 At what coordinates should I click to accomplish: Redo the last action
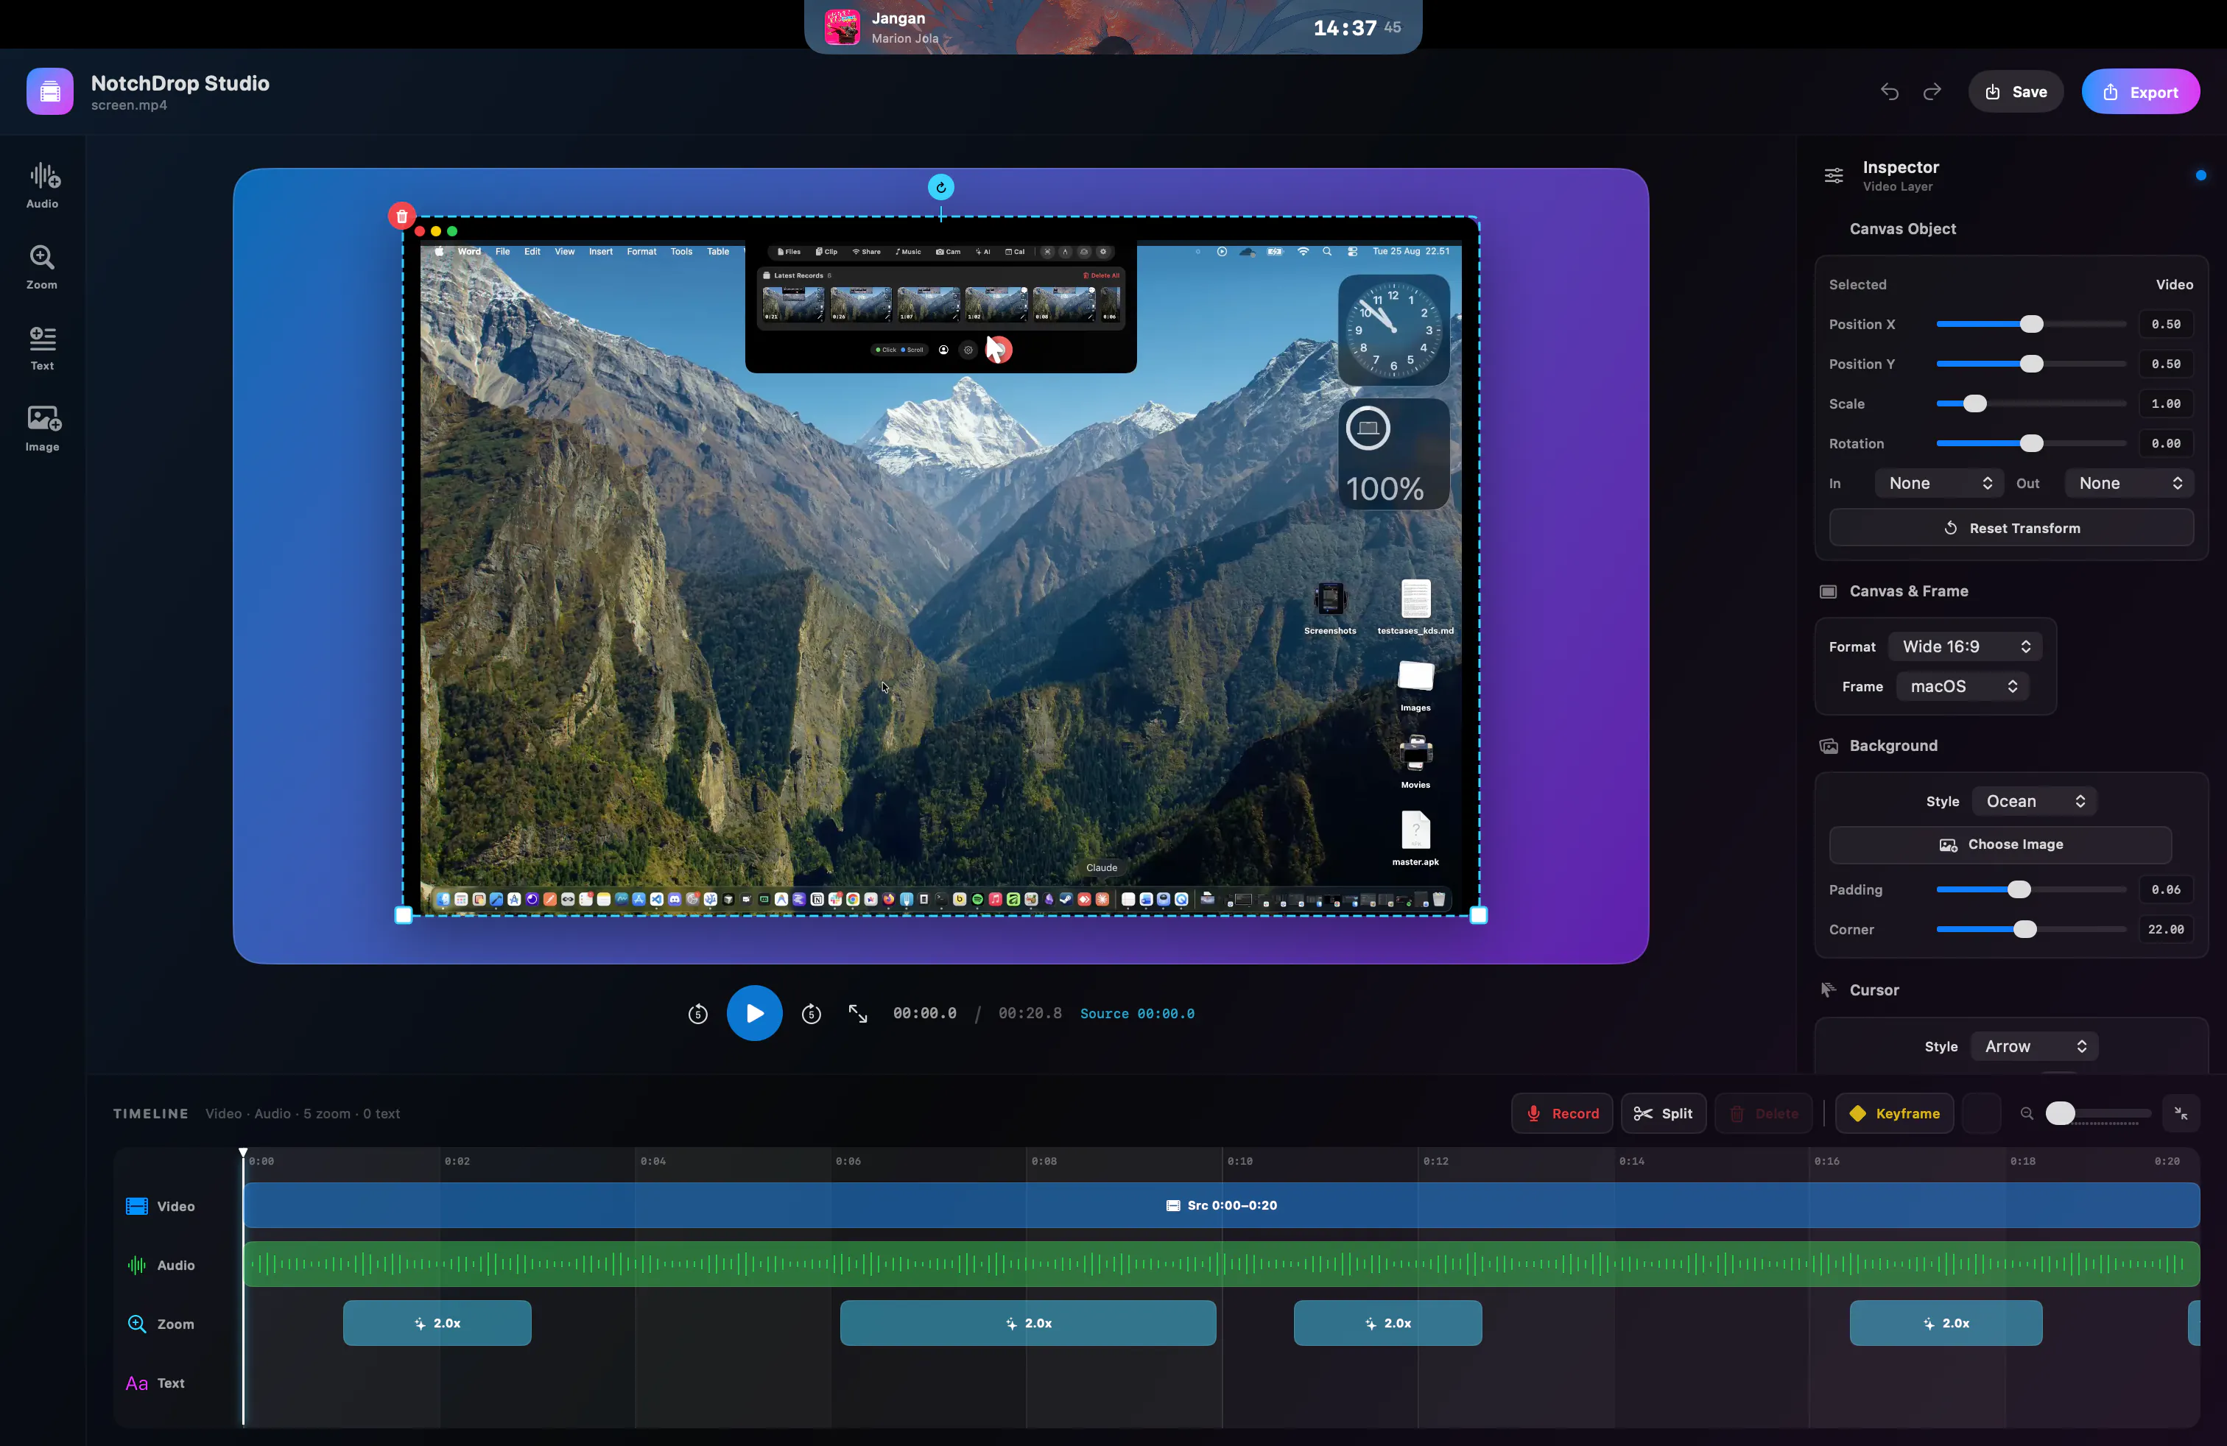1932,91
